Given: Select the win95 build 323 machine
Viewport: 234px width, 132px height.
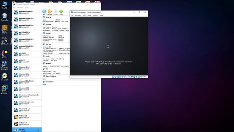Looking at the screenshot, I should [x=27, y=33].
